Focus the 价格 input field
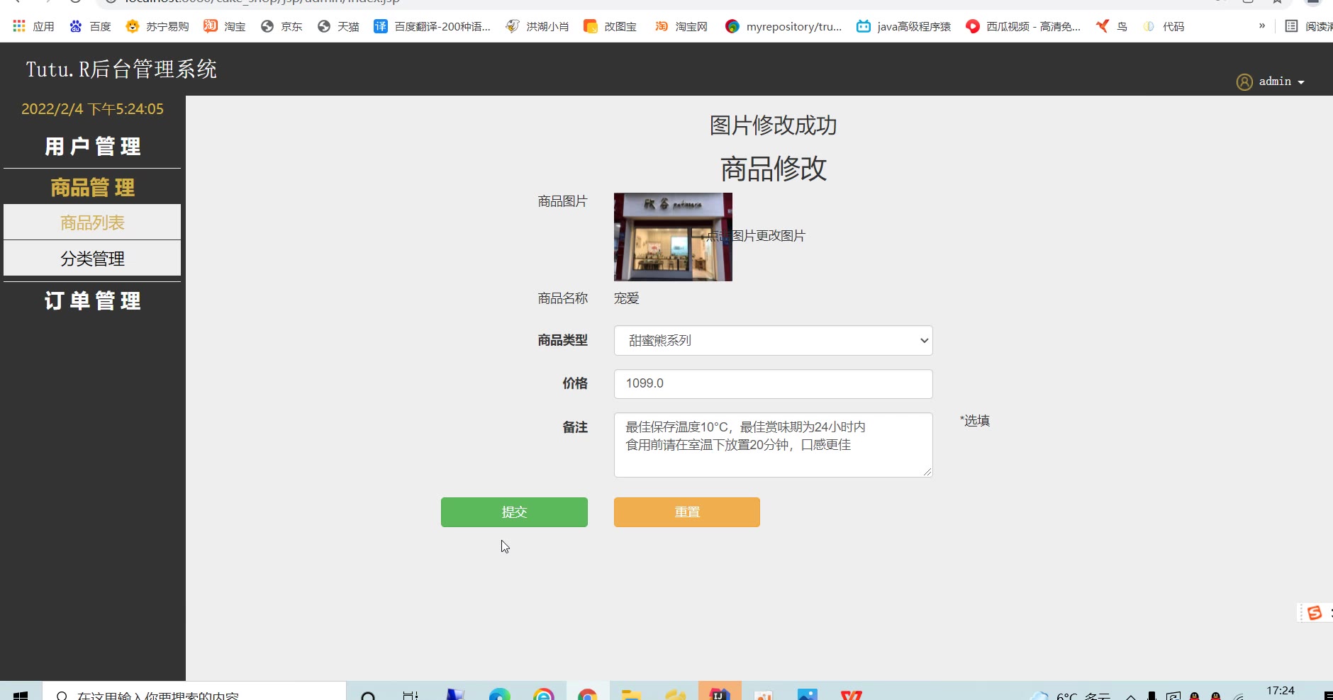Screen dimensions: 1333x700 tap(773, 383)
